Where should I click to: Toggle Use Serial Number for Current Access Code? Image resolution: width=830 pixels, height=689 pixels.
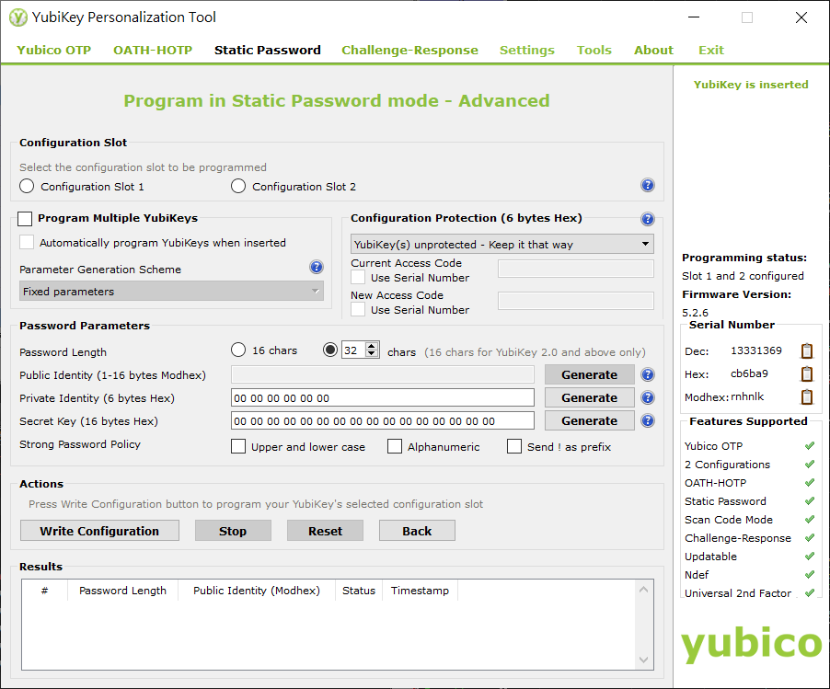[358, 277]
